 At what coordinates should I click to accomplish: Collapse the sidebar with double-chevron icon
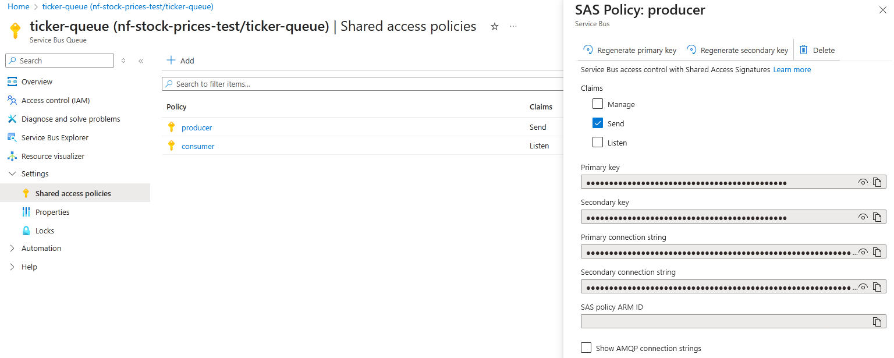click(x=141, y=61)
